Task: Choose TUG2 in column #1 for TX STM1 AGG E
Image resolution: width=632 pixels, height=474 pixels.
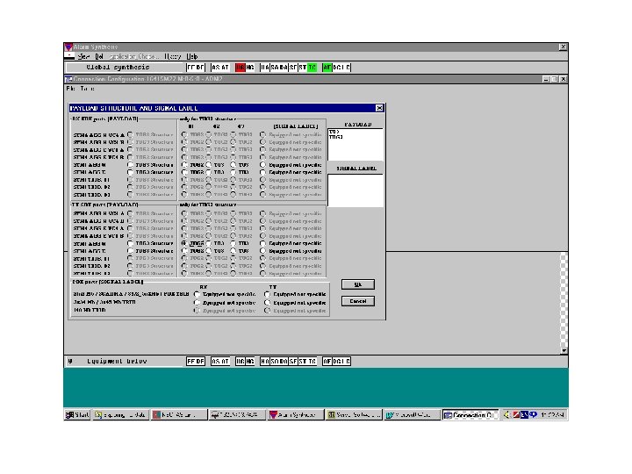Action: tap(184, 251)
